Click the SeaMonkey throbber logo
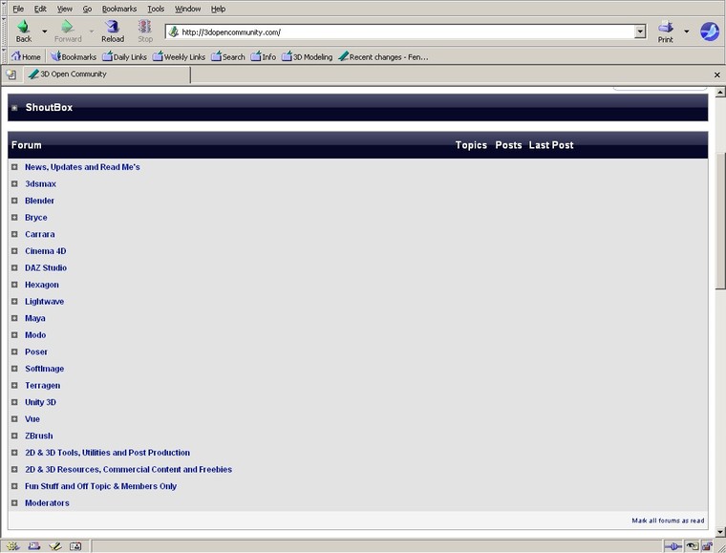Screen dimensions: 726x553 tap(710, 32)
